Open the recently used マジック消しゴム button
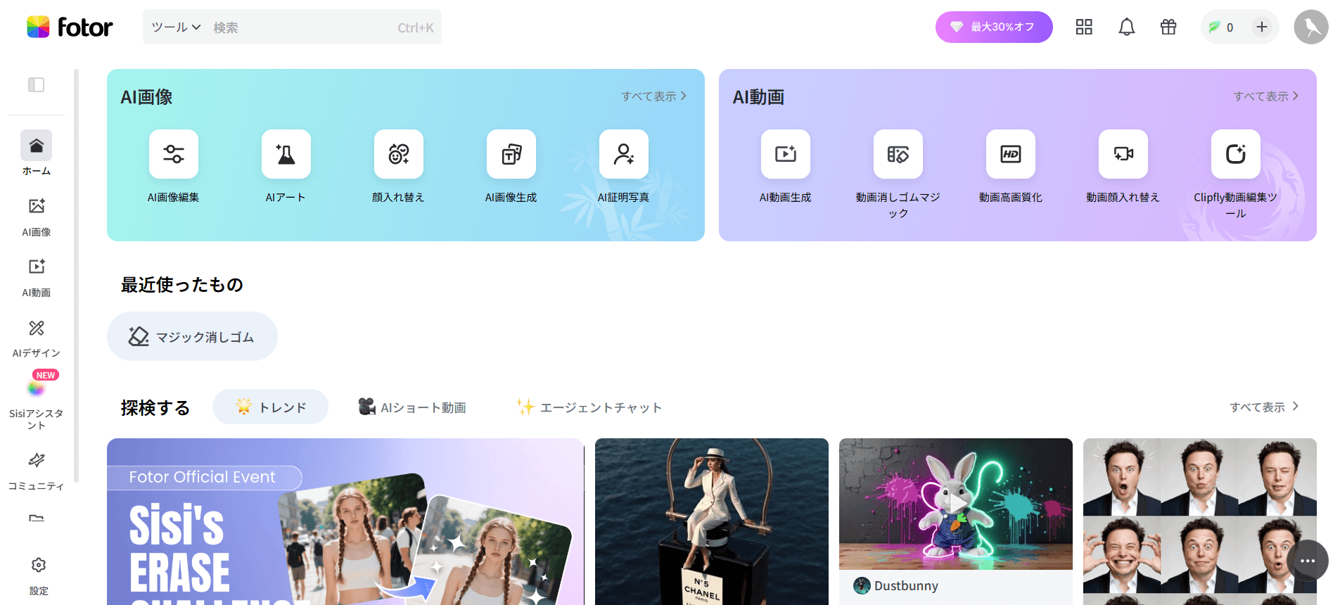 192,337
